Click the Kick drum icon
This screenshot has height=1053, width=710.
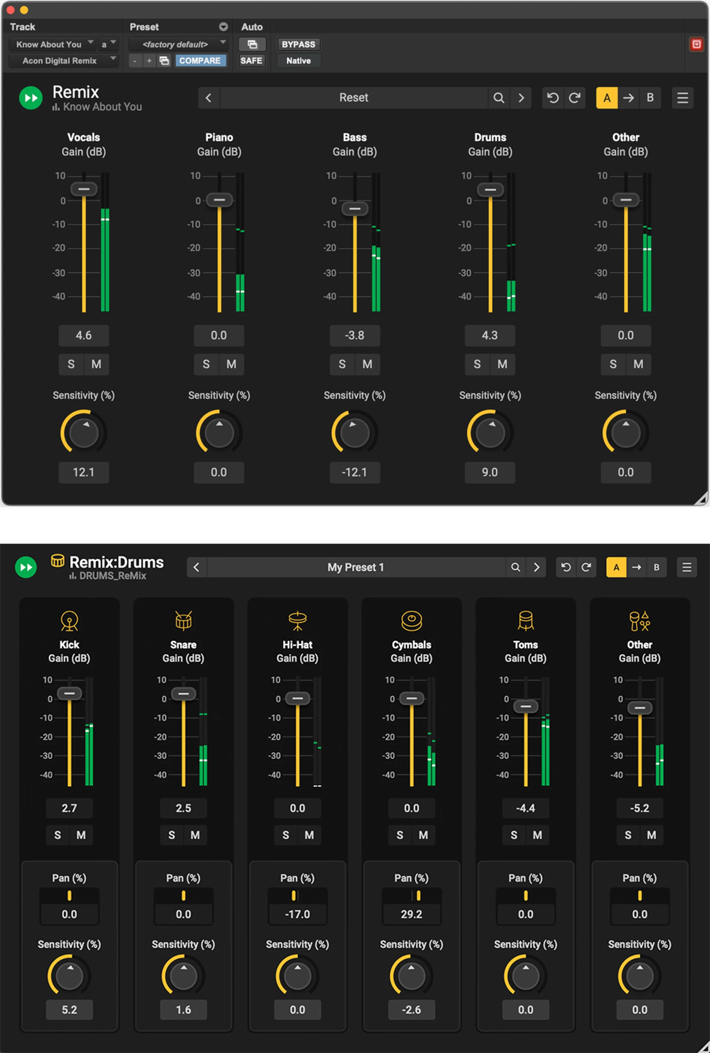[69, 621]
